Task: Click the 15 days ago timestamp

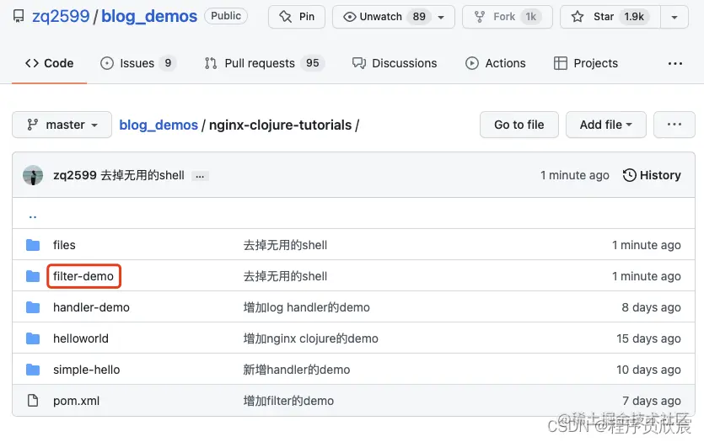Action: click(x=648, y=338)
